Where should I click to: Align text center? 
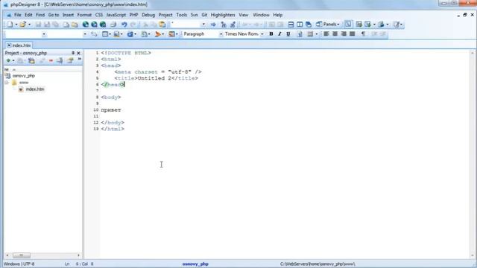pyautogui.click(x=335, y=34)
